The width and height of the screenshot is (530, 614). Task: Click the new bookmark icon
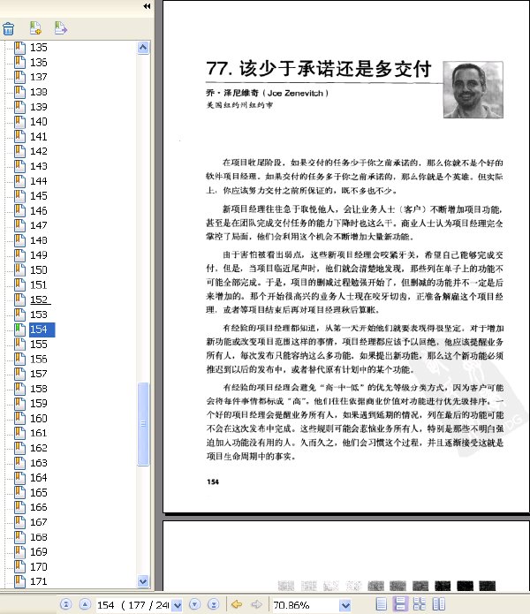(x=35, y=28)
